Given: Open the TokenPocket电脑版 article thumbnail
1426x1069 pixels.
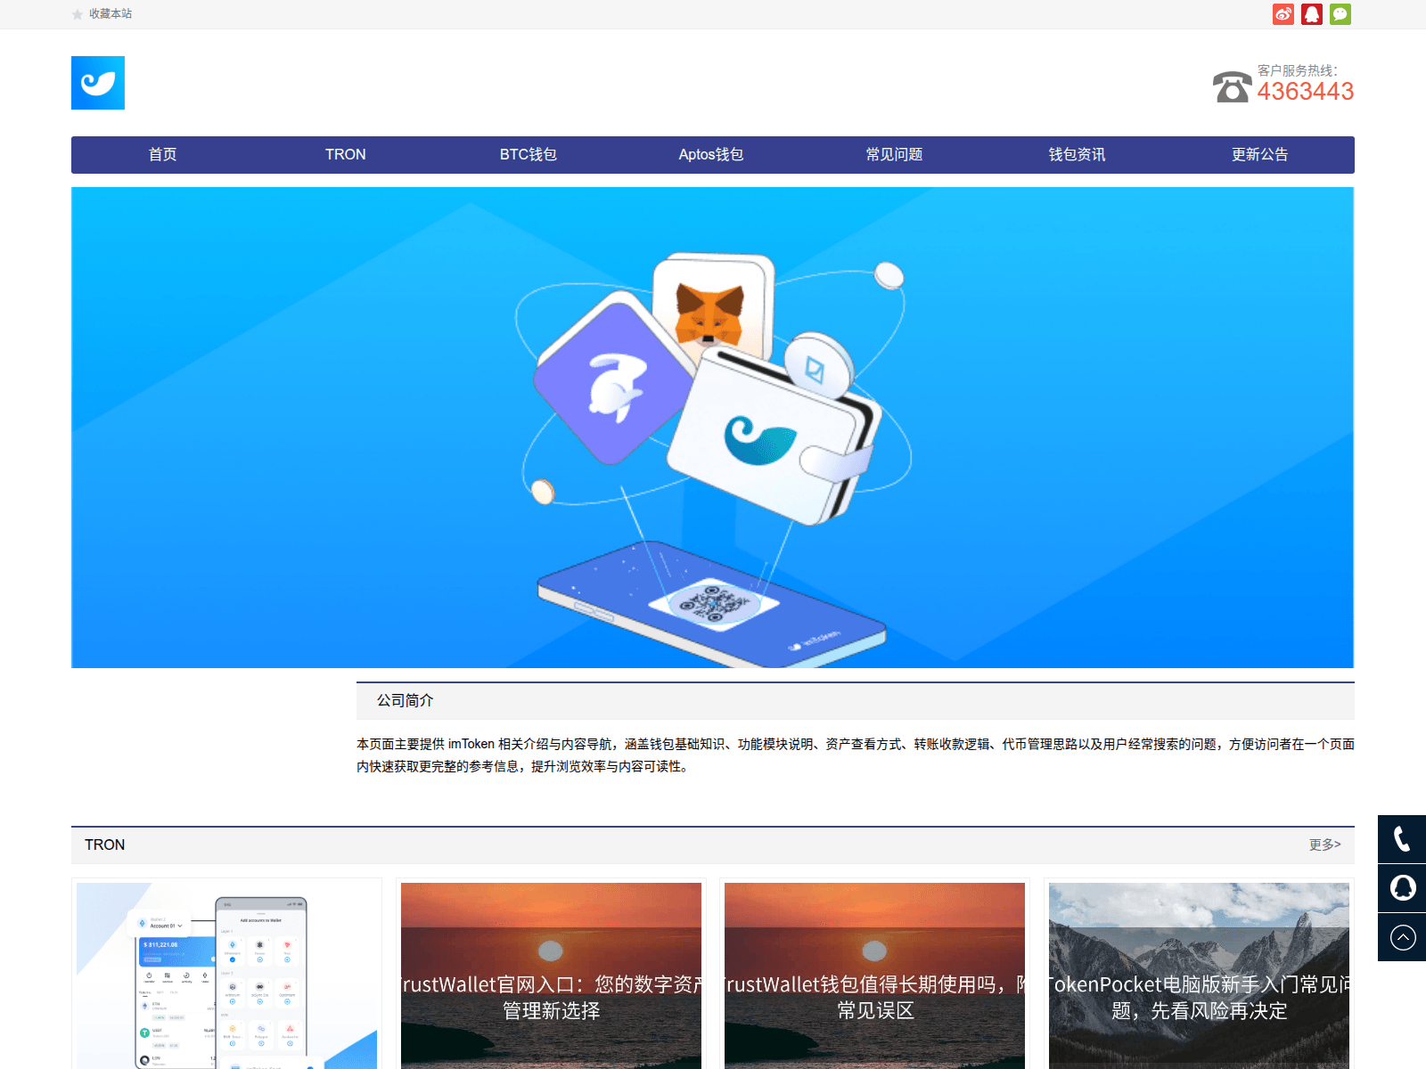Looking at the screenshot, I should (1199, 975).
